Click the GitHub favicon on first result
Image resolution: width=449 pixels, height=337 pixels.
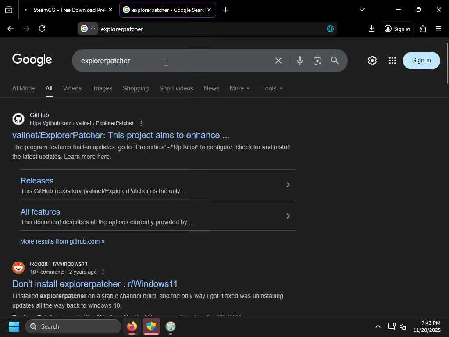point(18,119)
